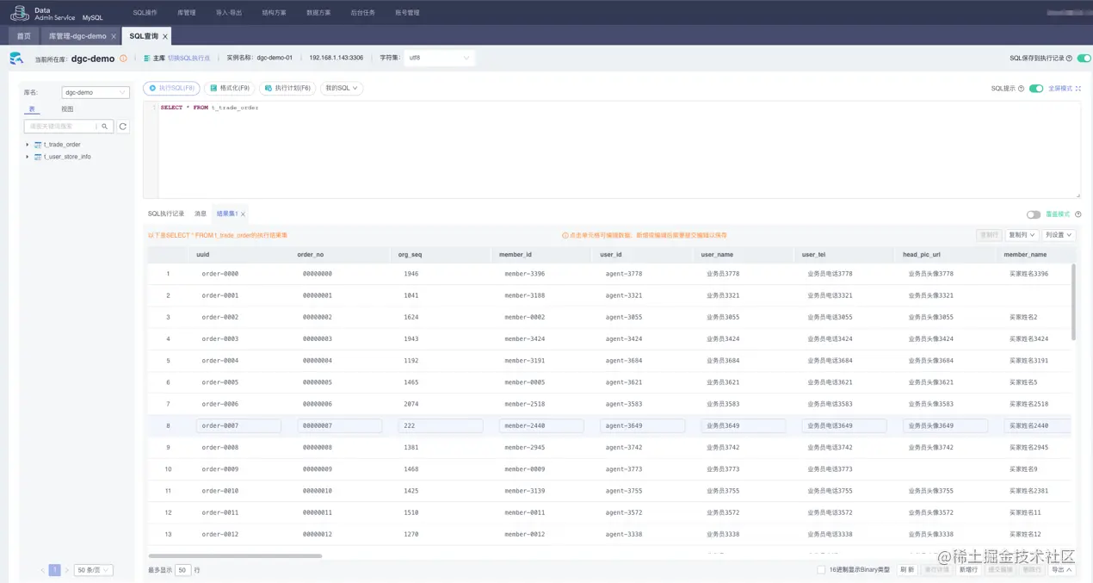1093x583 pixels.
Task: Switch to the SQL执行记录 tab
Action: (166, 214)
